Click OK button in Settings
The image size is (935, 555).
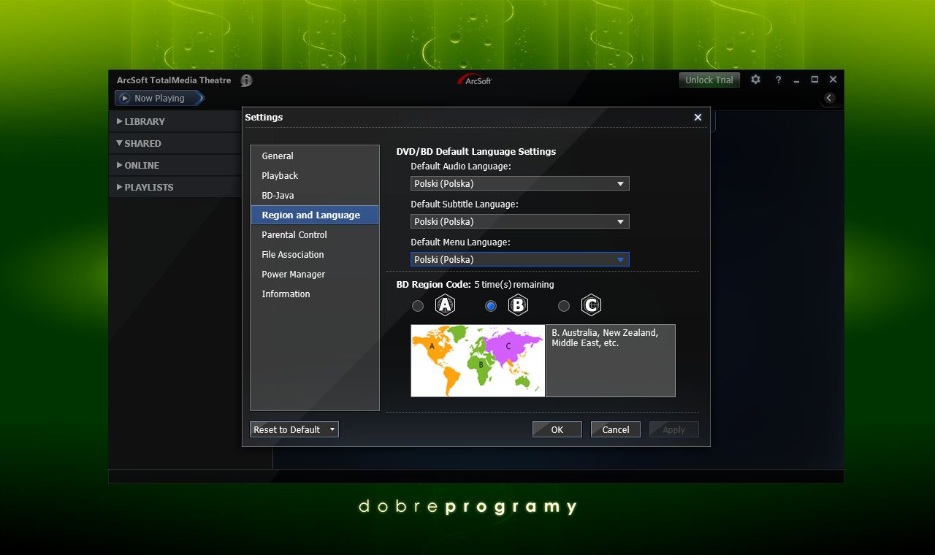pos(557,429)
